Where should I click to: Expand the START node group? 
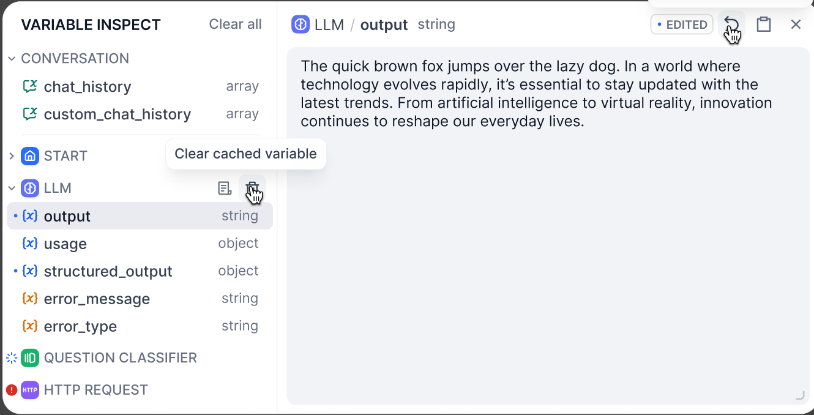(x=12, y=156)
